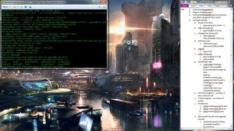Click the step 'Check if it's alive'
The image size is (234, 131).
(x=205, y=23)
